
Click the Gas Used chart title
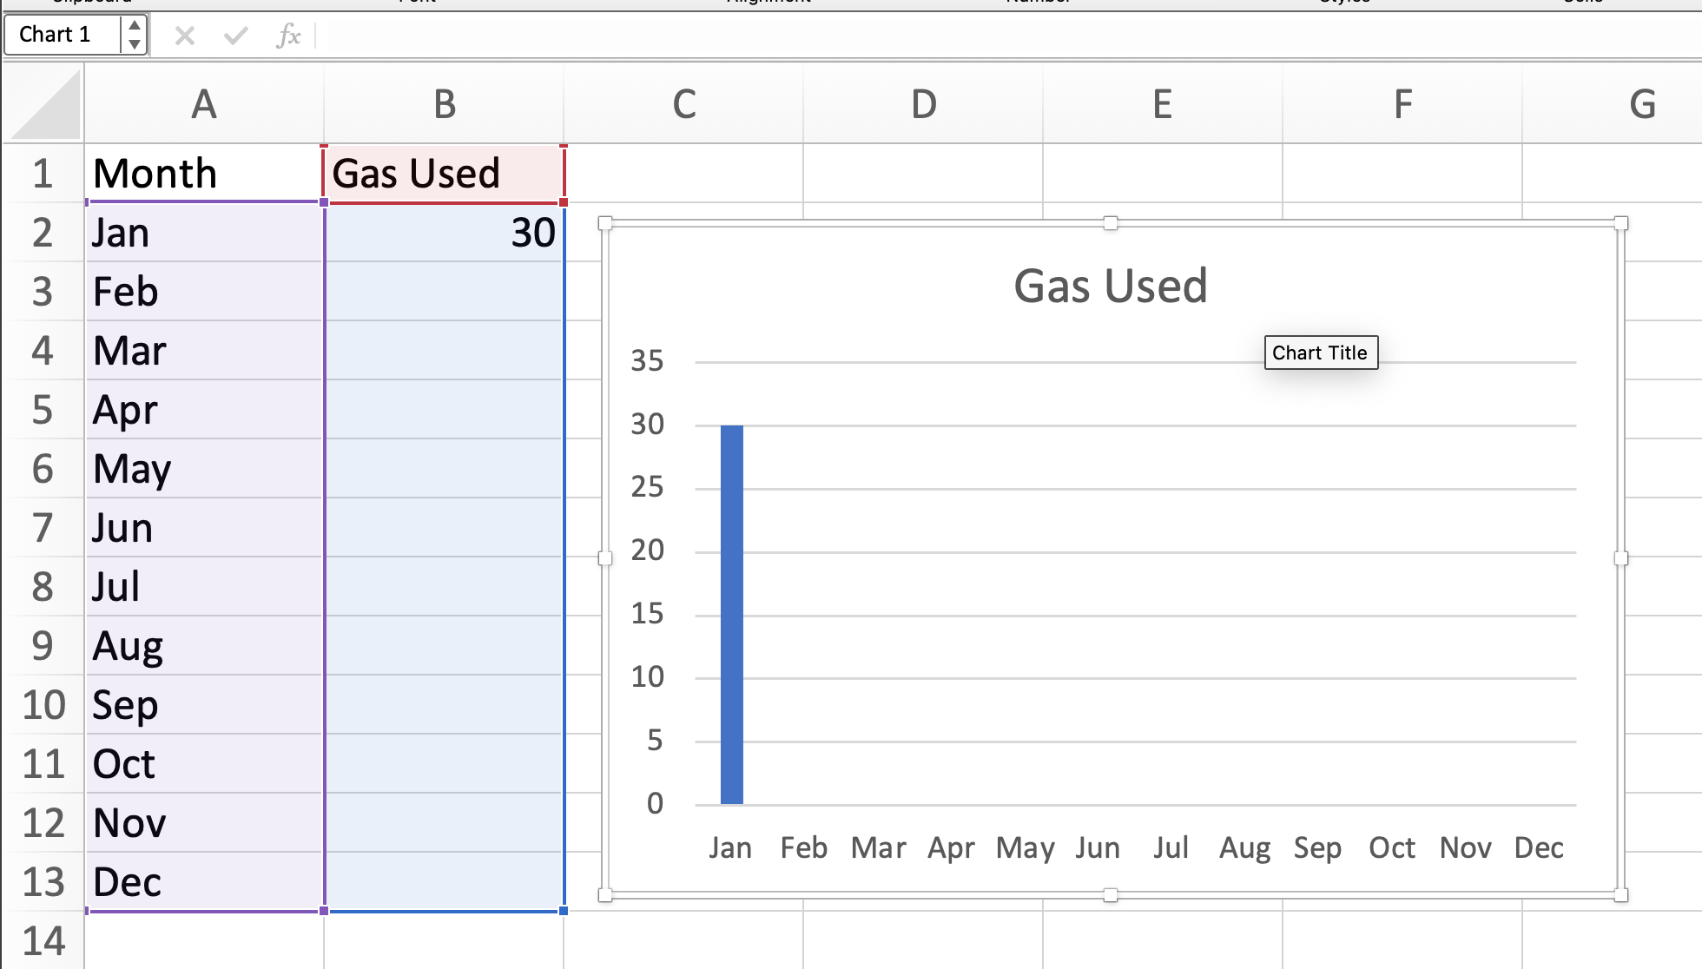click(1110, 286)
